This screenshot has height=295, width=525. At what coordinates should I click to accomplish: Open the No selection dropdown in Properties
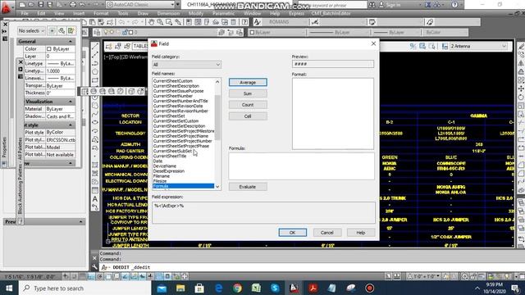[x=31, y=31]
